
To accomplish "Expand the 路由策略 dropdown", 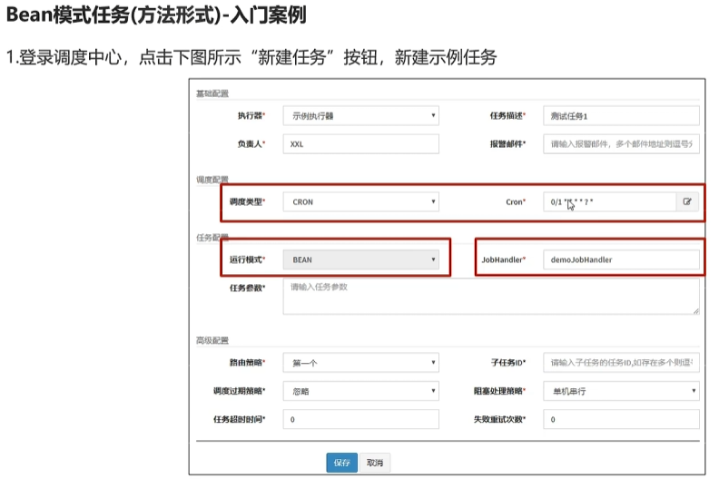I will click(x=360, y=363).
